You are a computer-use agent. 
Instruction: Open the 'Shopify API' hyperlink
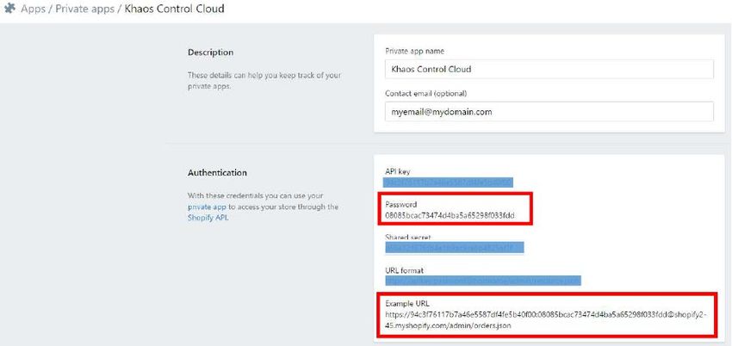click(208, 218)
